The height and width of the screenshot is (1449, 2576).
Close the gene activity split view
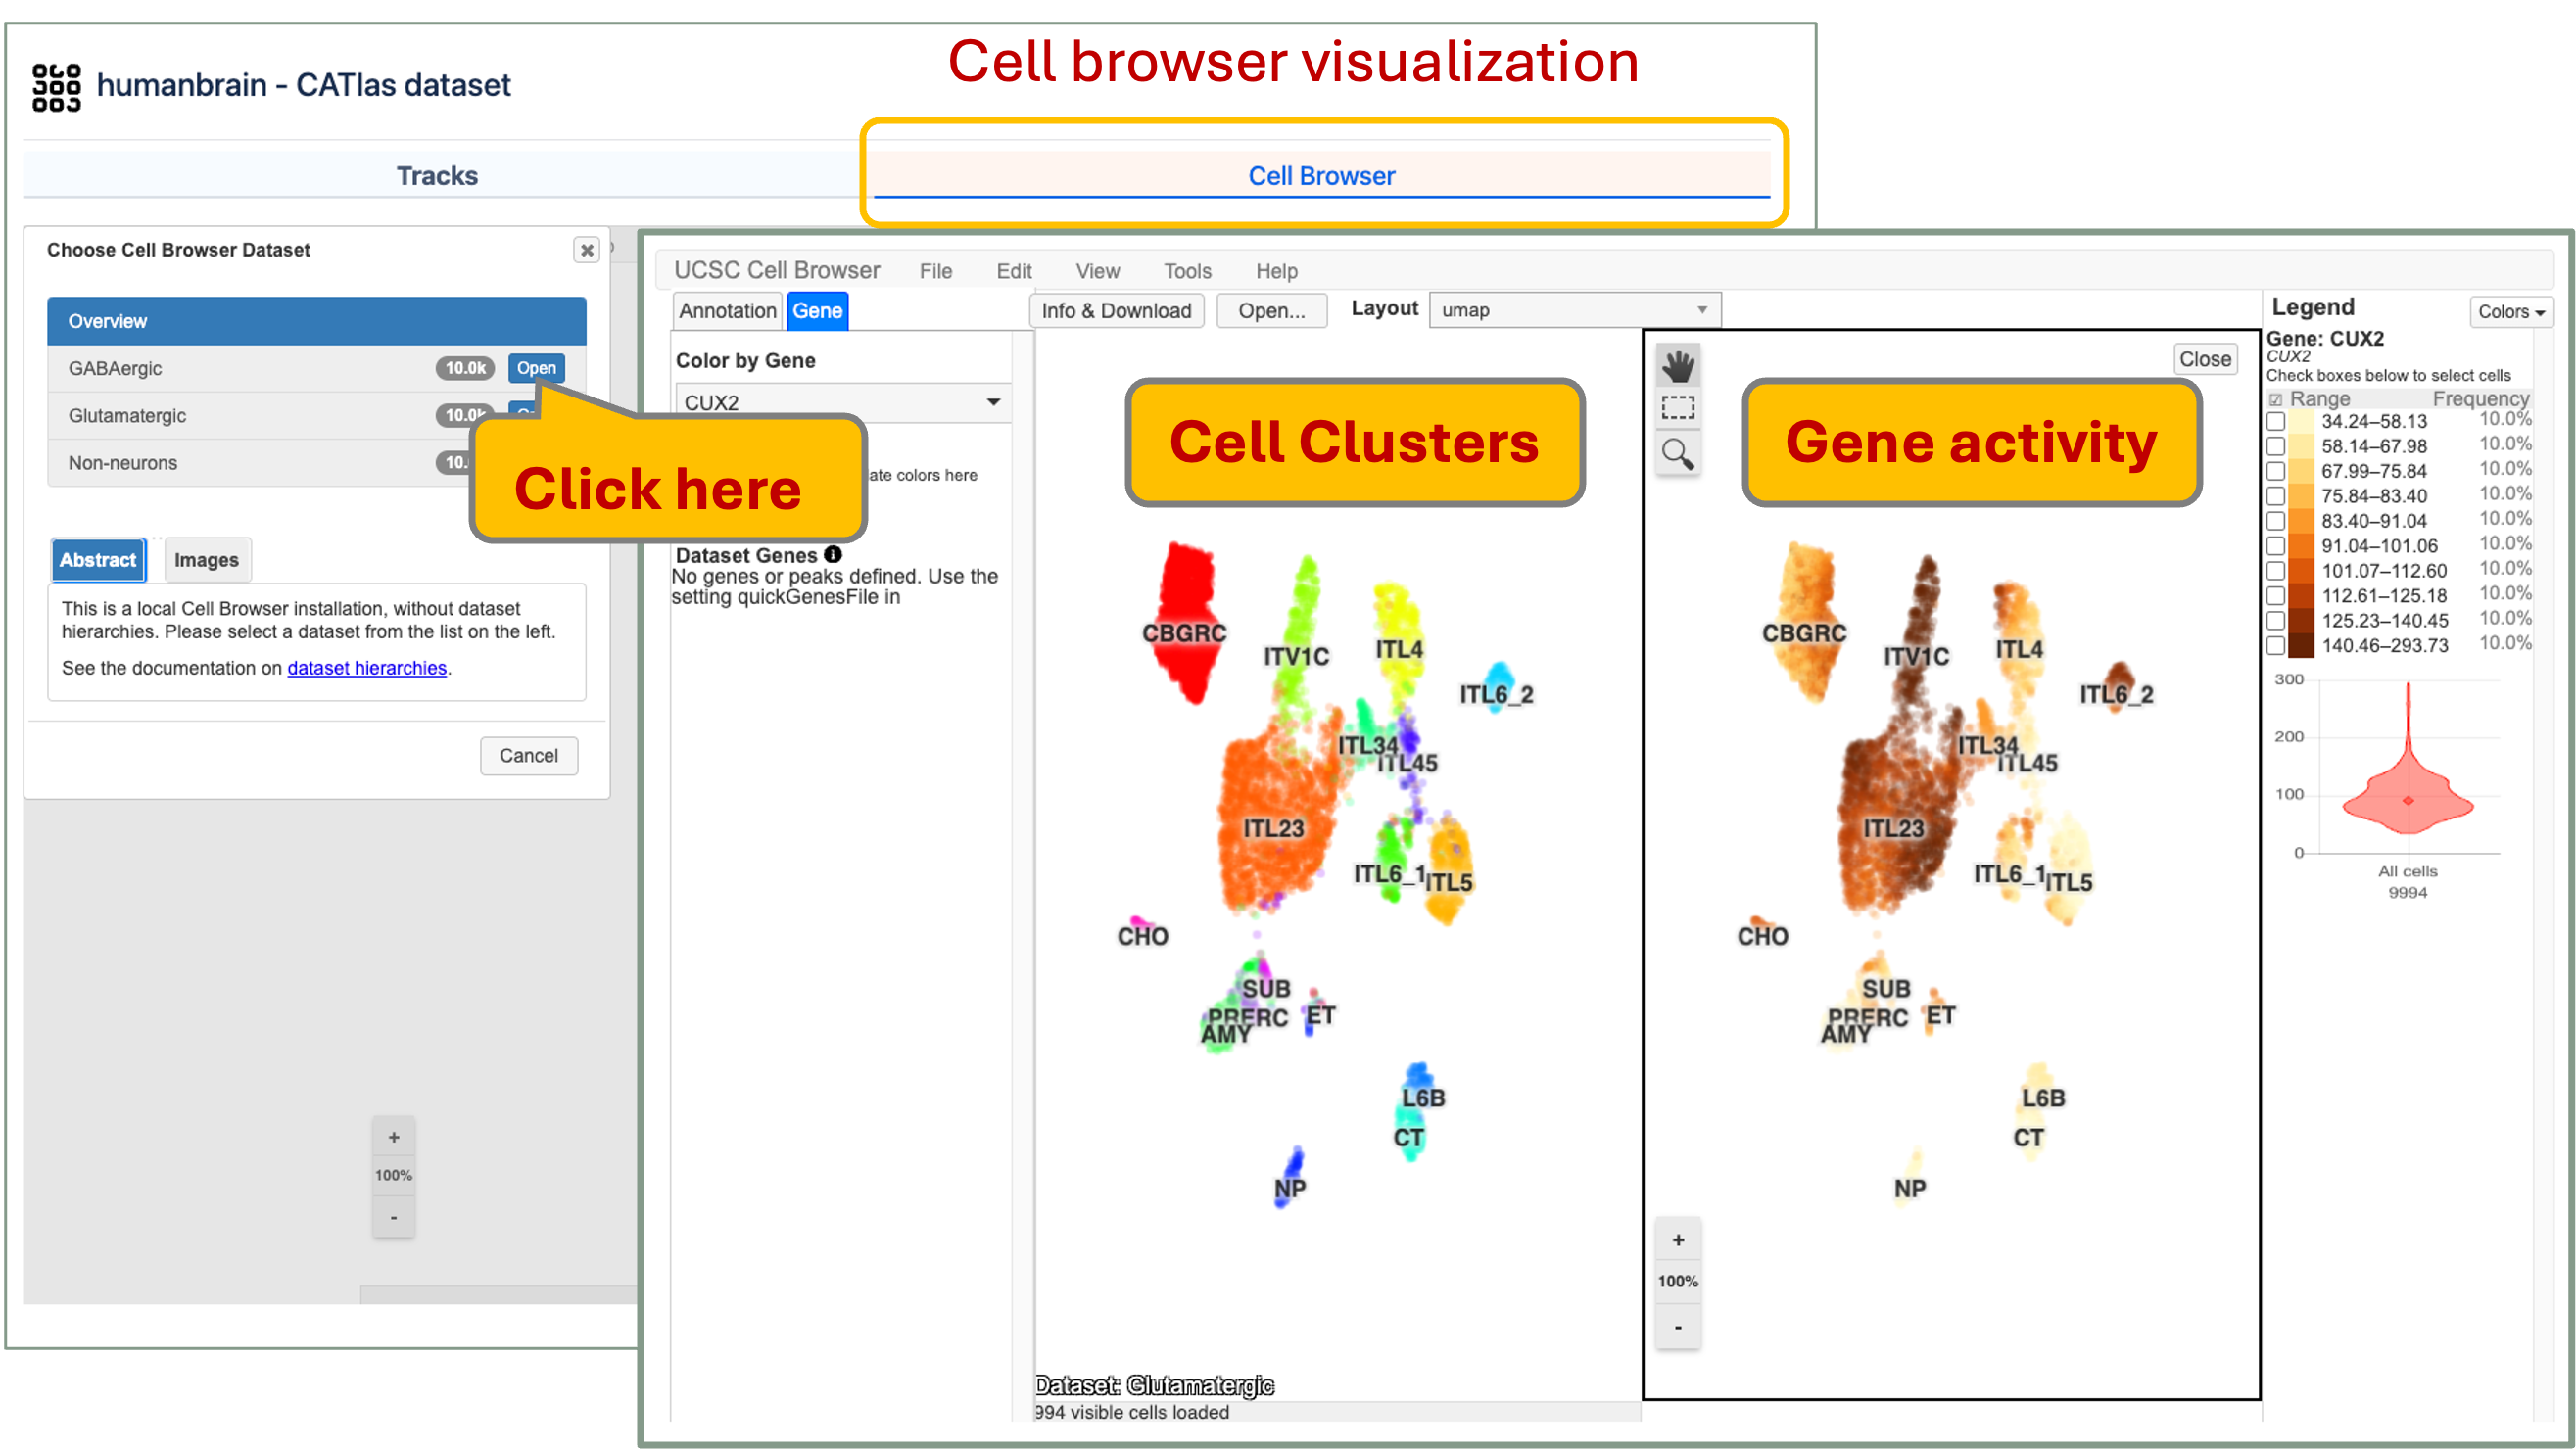2204,358
